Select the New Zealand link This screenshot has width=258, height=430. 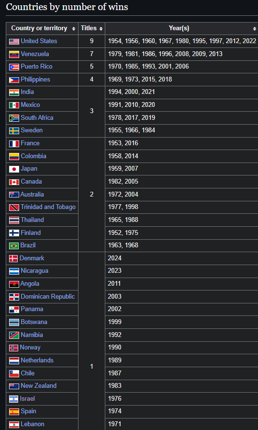tap(39, 385)
